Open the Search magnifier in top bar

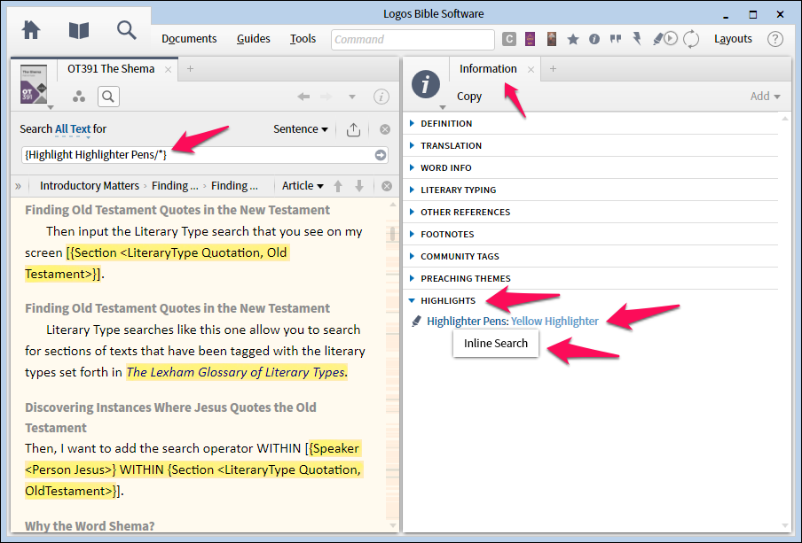[126, 30]
